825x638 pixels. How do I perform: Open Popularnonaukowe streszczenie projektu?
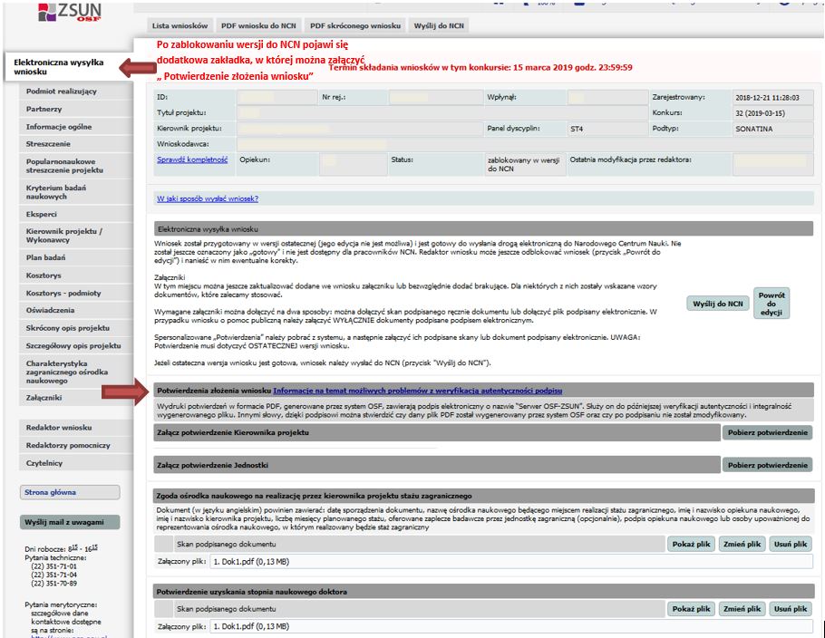[76, 166]
